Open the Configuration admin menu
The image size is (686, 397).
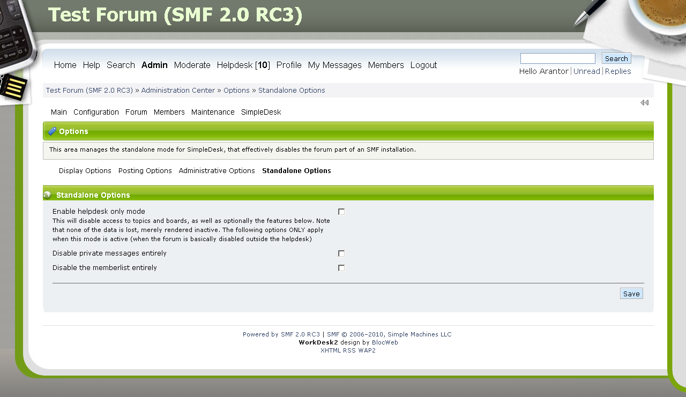pos(96,112)
